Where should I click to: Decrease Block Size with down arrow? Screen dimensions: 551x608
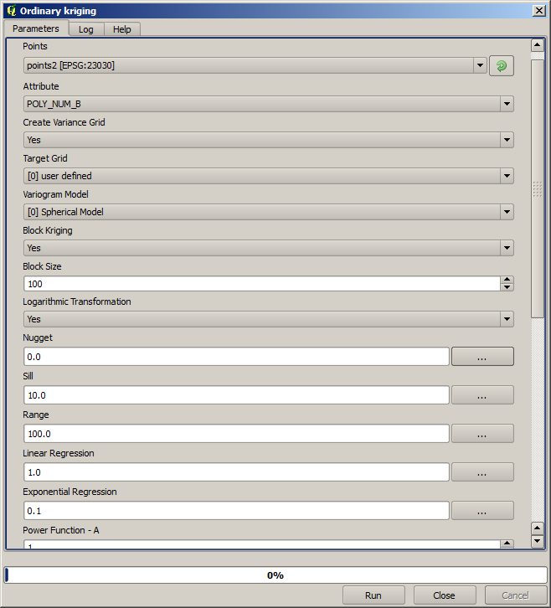(x=507, y=287)
